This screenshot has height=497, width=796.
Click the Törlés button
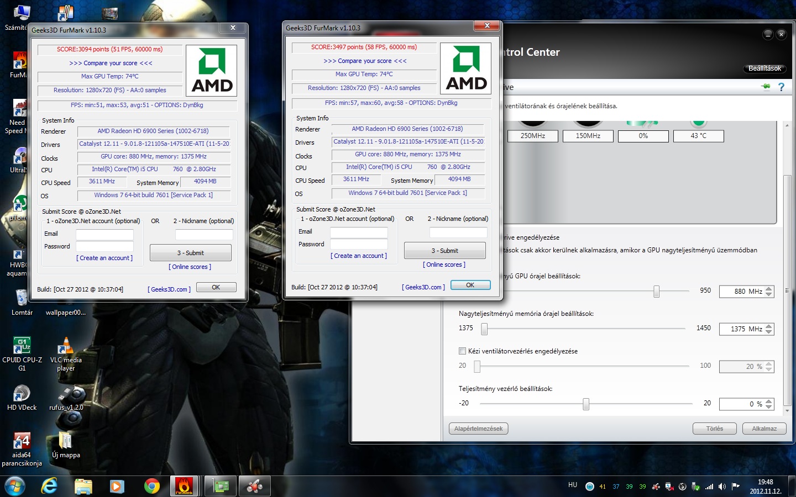(x=715, y=429)
